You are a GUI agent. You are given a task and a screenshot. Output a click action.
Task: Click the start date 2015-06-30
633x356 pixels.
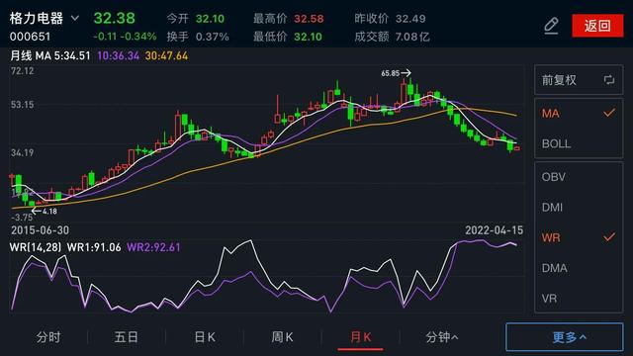[x=40, y=230]
